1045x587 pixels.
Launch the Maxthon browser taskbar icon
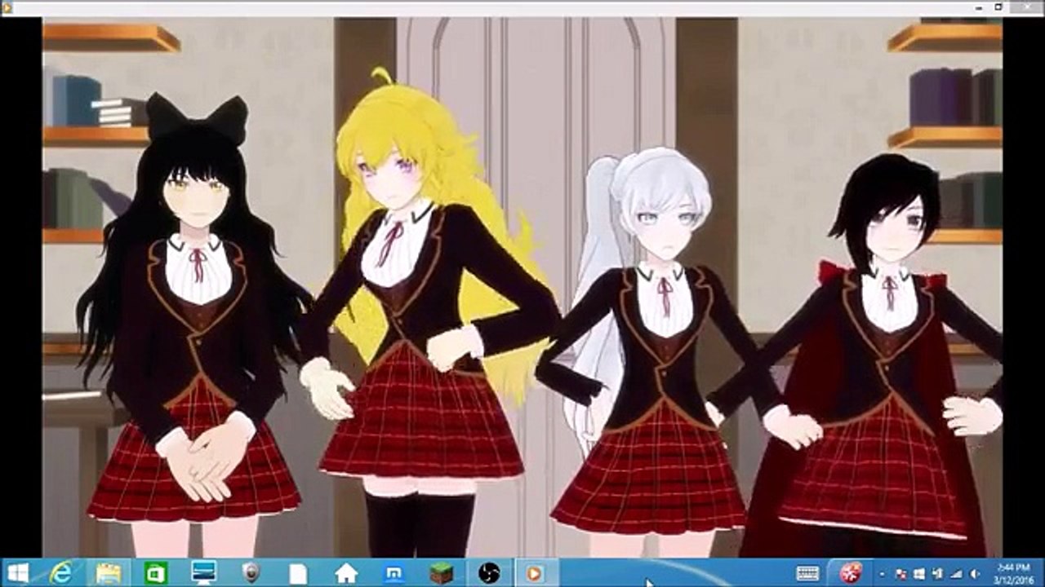tap(394, 573)
